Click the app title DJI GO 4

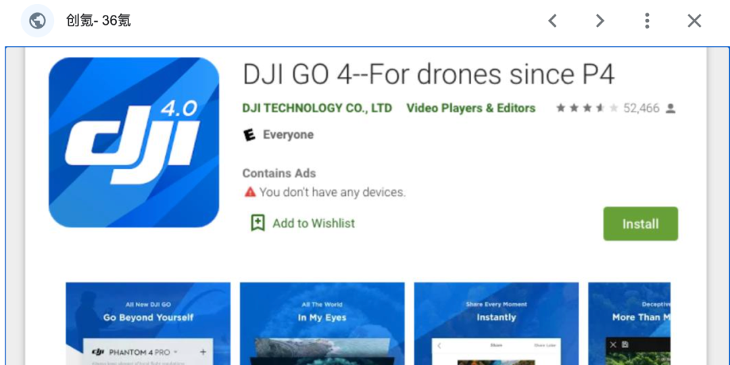tap(429, 74)
